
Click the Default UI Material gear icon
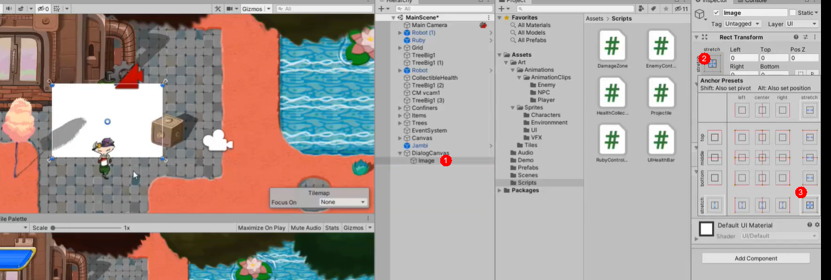coord(817,224)
